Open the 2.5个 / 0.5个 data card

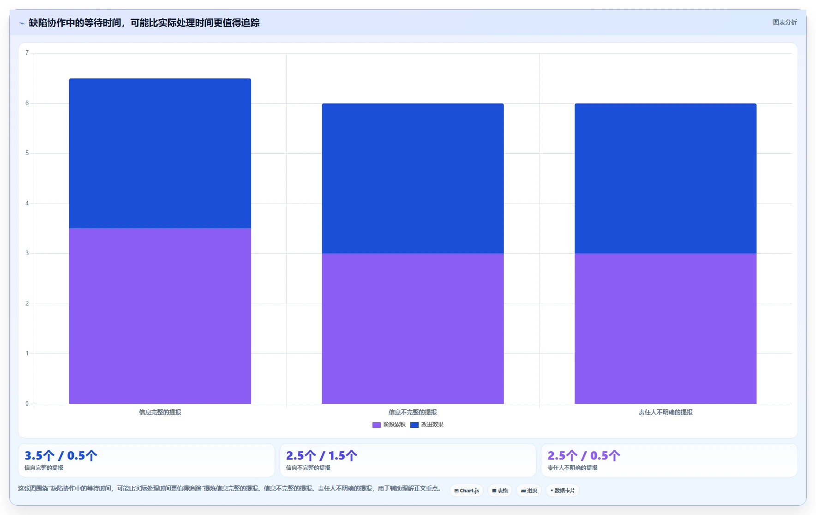[x=669, y=460]
